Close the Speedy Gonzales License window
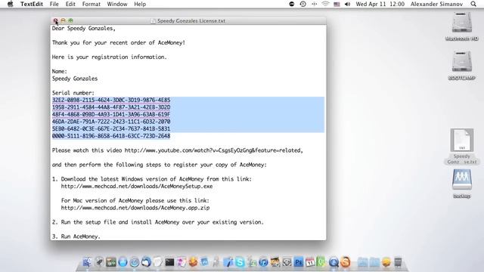The width and height of the screenshot is (484, 272). tap(55, 20)
